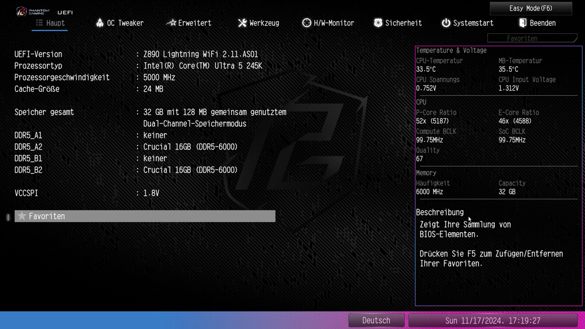Click the Favoriten button below Easy Mode
585x329 pixels.
point(532,38)
